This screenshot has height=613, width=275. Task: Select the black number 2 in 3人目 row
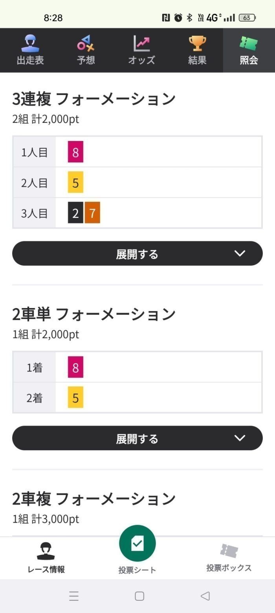(75, 213)
